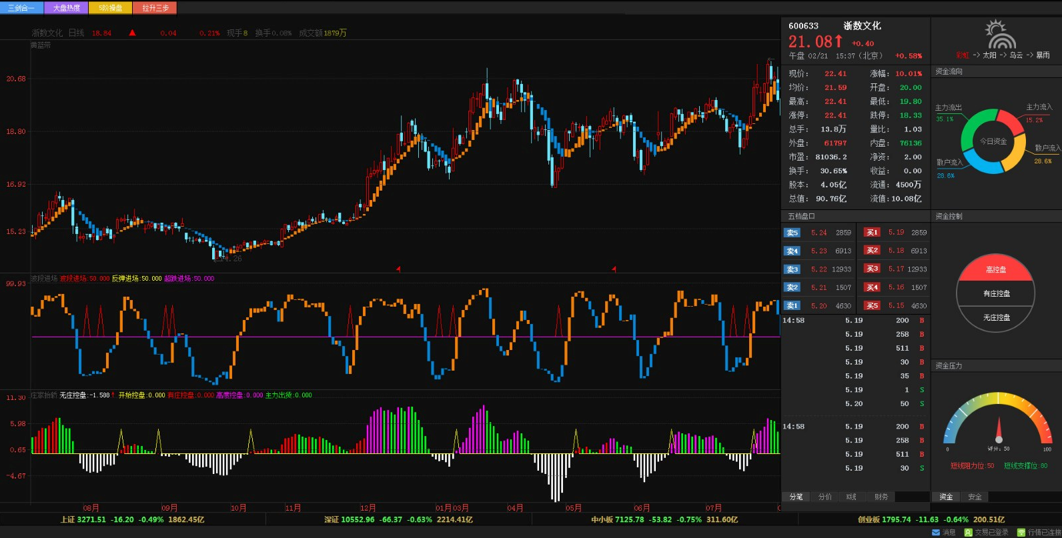
Task: Open the 拉升三步 tab
Action: (155, 8)
